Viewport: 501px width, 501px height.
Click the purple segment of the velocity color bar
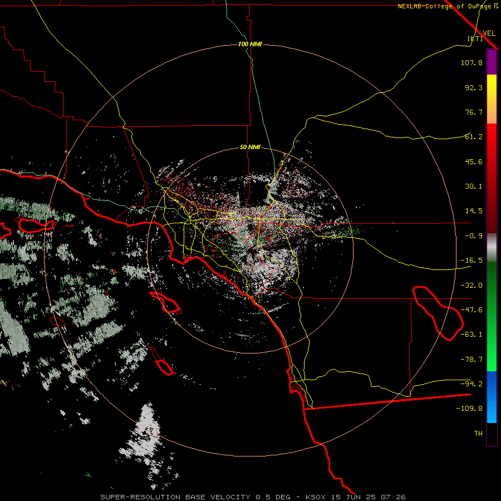point(492,62)
